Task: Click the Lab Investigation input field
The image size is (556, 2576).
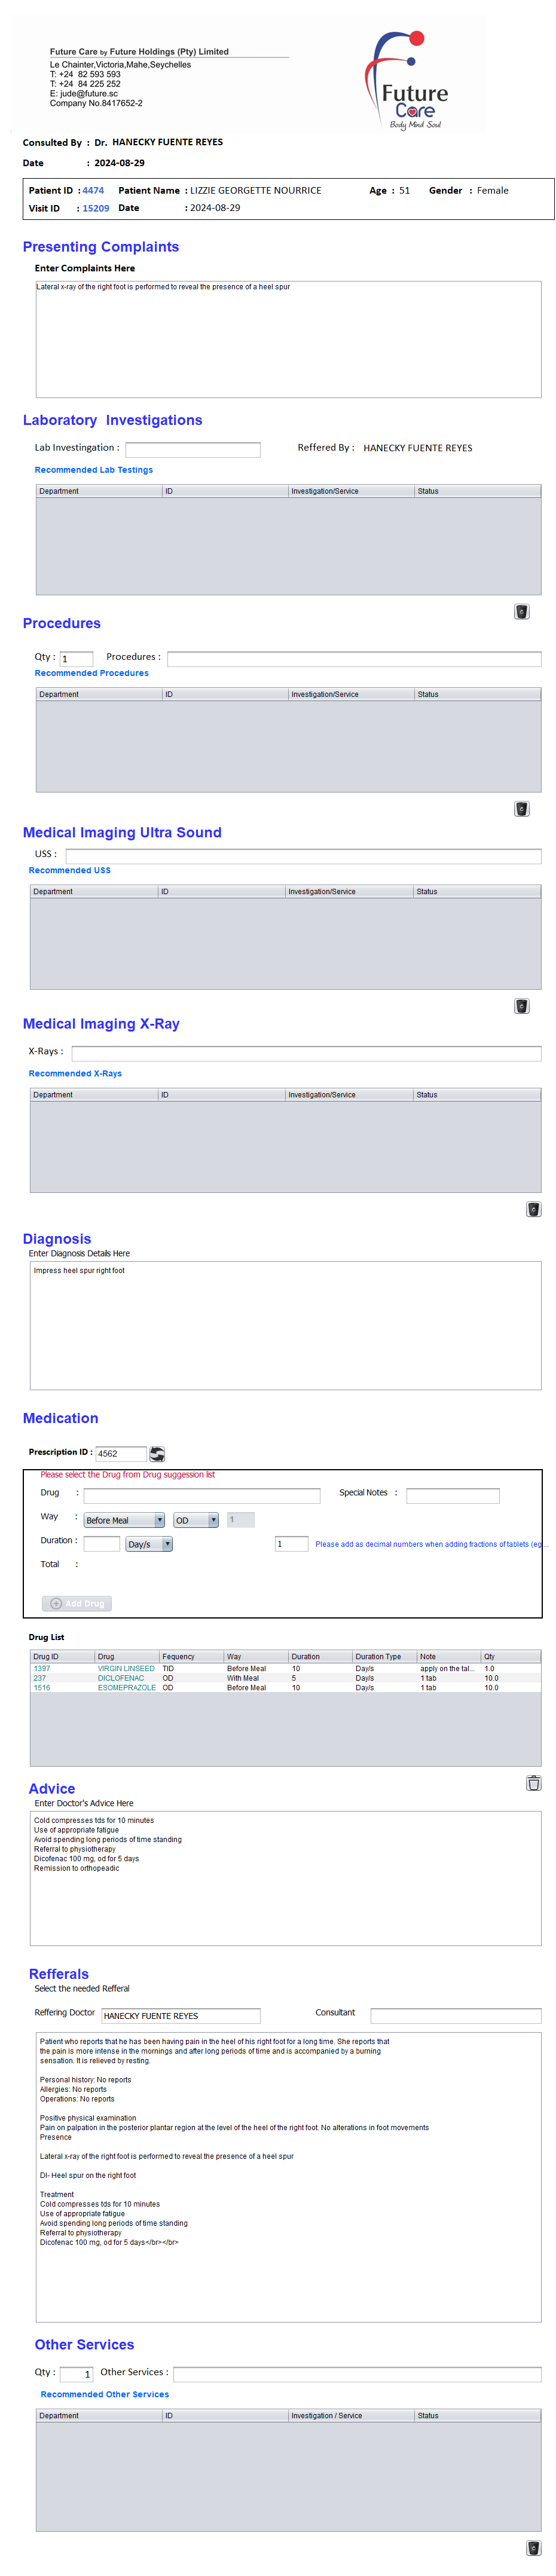Action: (193, 449)
